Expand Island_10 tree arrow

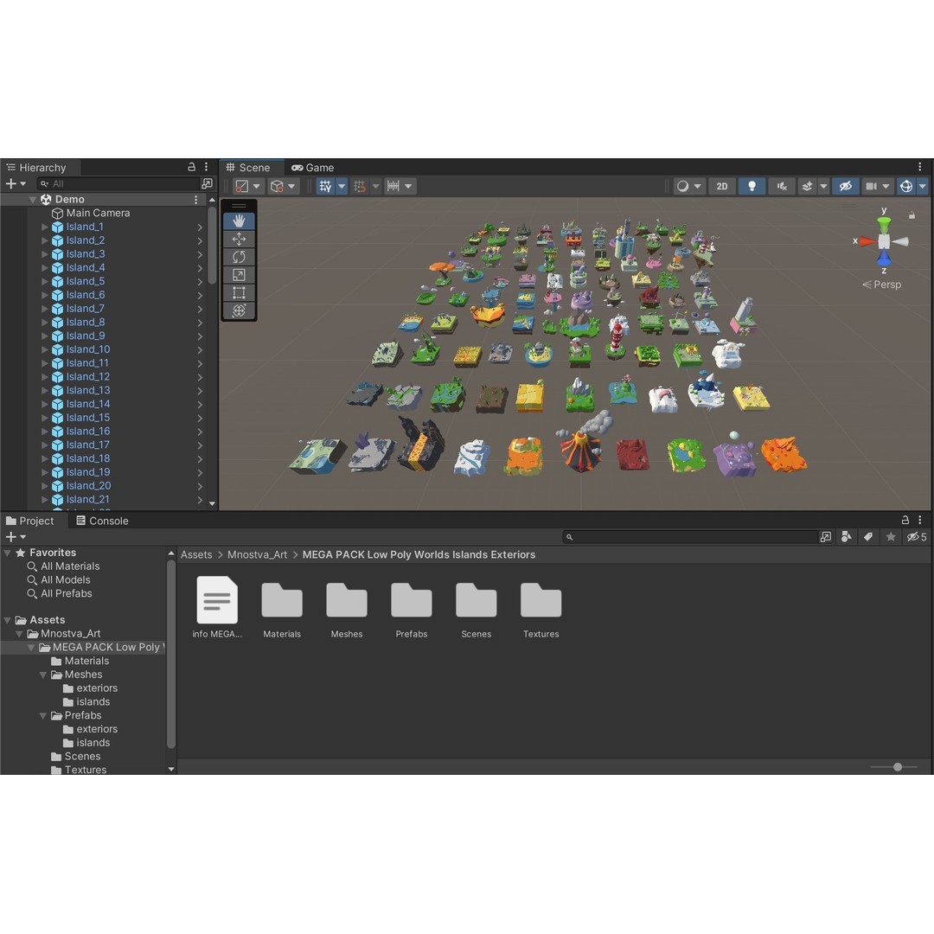tap(45, 349)
